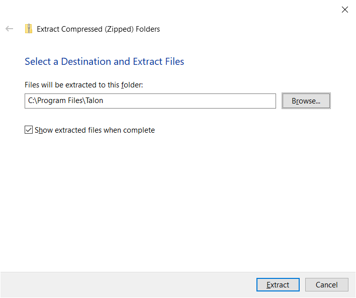Click the word "Talon" in the path box
The image size is (356, 298).
tap(95, 101)
